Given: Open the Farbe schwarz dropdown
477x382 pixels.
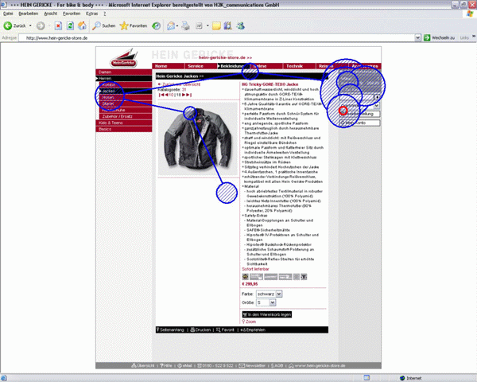Looking at the screenshot, I should pyautogui.click(x=270, y=294).
